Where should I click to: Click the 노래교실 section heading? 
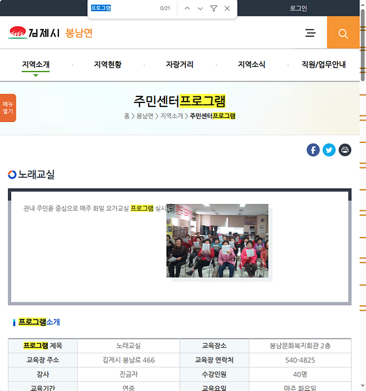36,175
